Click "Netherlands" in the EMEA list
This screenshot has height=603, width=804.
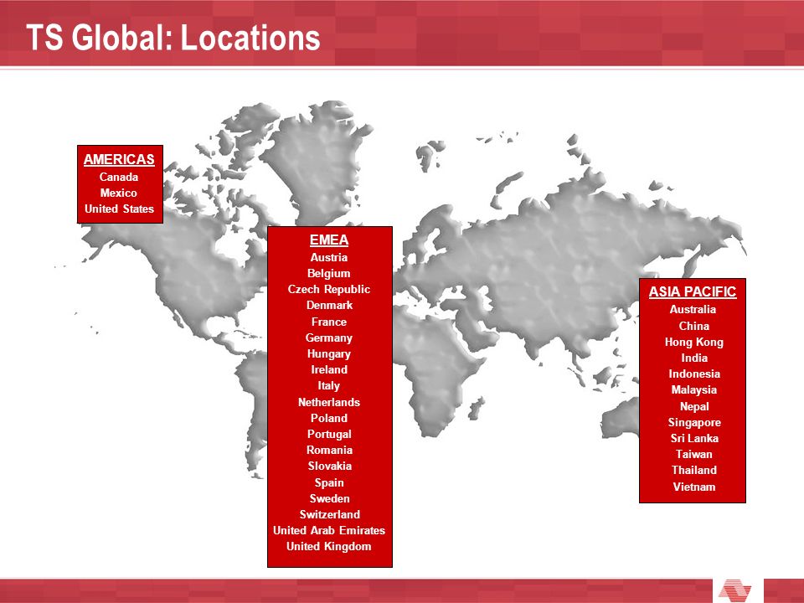(329, 402)
